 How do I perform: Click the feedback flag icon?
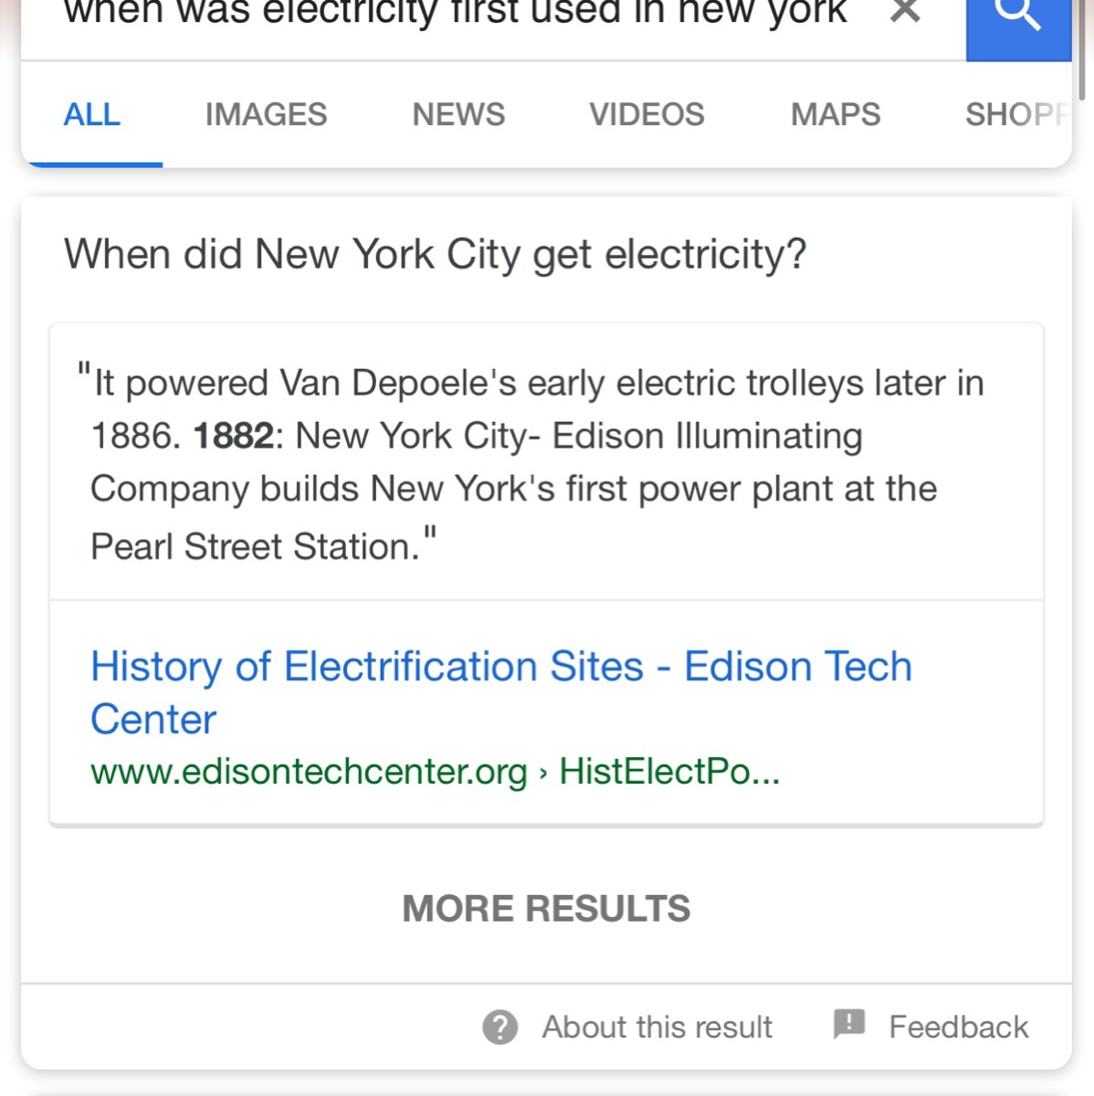(x=849, y=1025)
